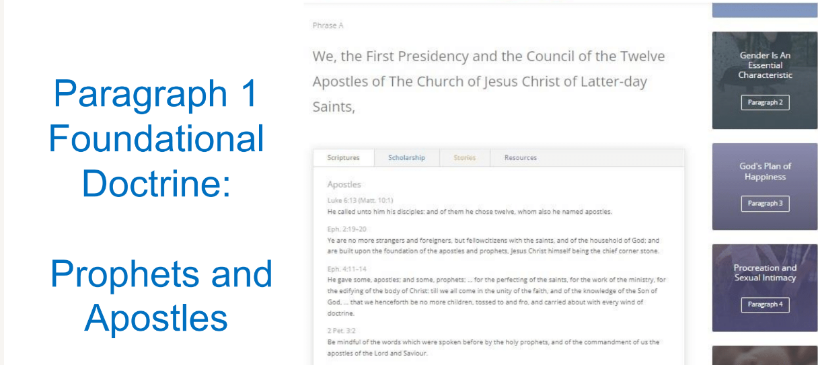Screen dimensions: 818x365
Task: Select the God's Plan of Happiness card
Action: click(765, 171)
